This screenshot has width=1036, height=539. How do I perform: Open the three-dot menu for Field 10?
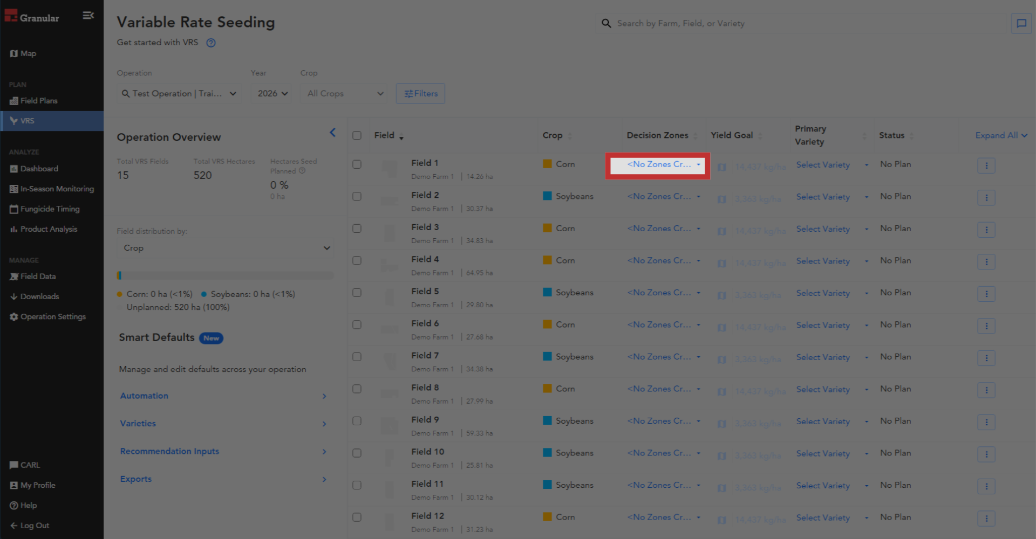986,454
